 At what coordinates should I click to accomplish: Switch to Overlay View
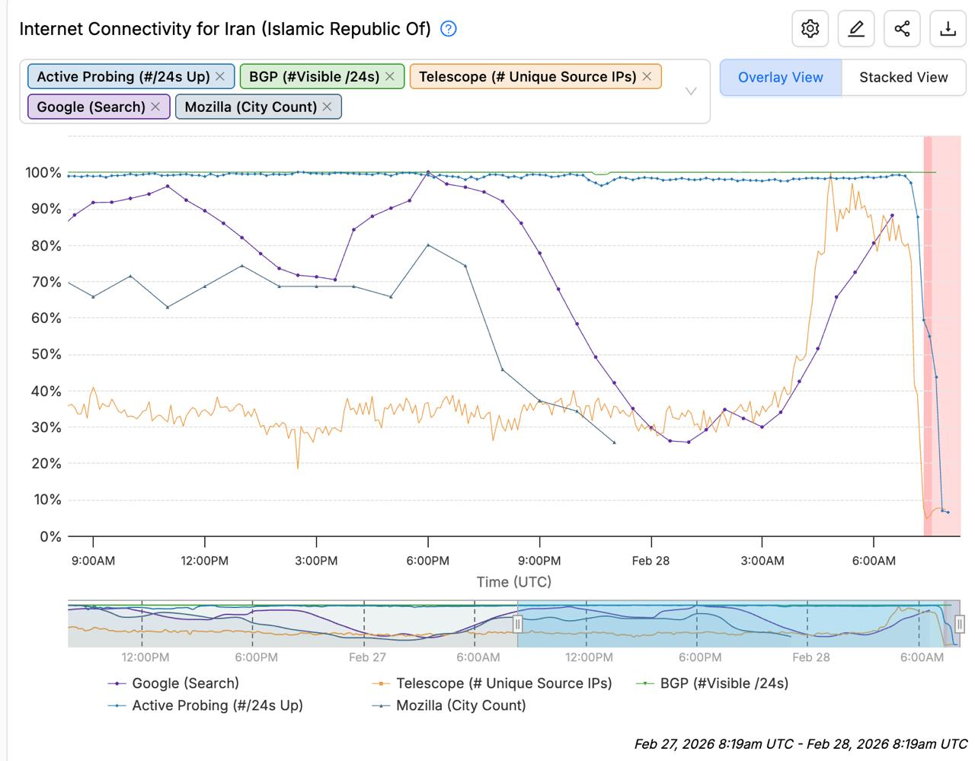pos(780,77)
